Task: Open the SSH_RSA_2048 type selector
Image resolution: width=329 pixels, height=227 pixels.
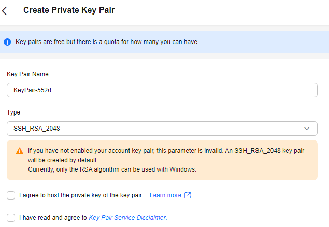Action: coord(155,128)
